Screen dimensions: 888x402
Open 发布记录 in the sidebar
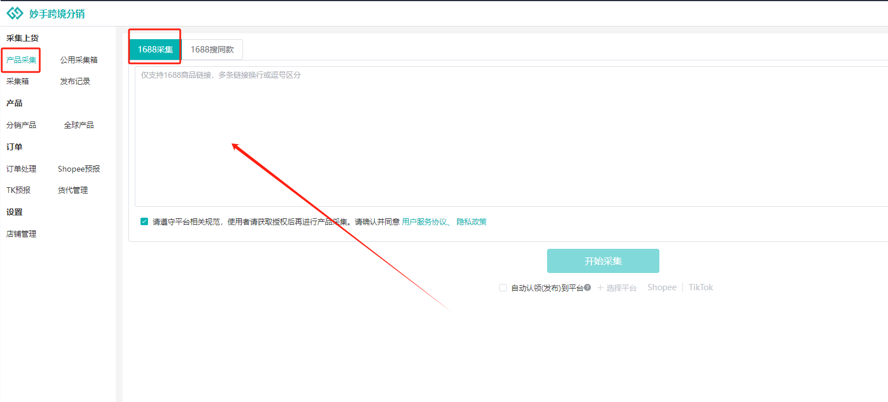tap(75, 81)
